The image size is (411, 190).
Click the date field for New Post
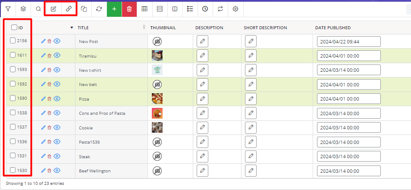[348, 41]
